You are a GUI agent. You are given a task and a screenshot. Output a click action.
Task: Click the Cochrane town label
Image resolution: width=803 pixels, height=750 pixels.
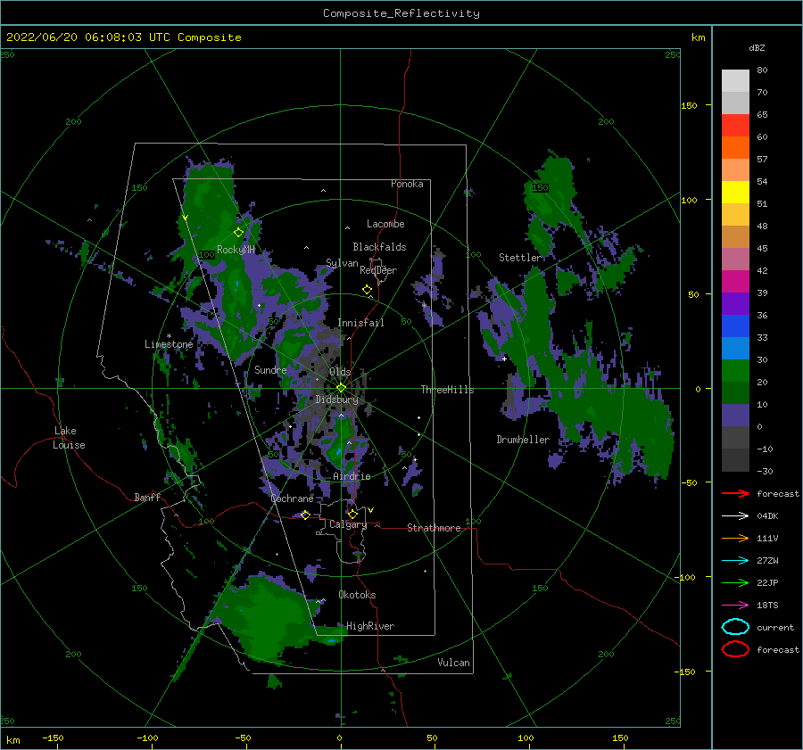pos(292,499)
